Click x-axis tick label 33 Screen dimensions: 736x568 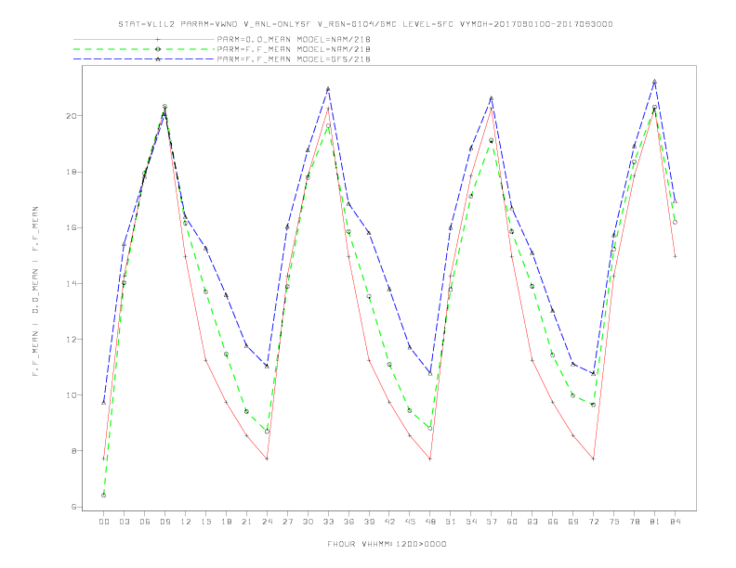click(x=328, y=522)
